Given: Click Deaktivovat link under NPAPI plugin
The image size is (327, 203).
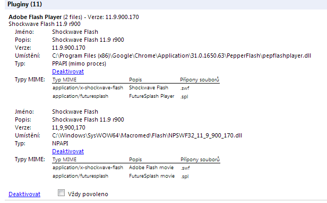Looking at the screenshot, I should click(68, 151).
